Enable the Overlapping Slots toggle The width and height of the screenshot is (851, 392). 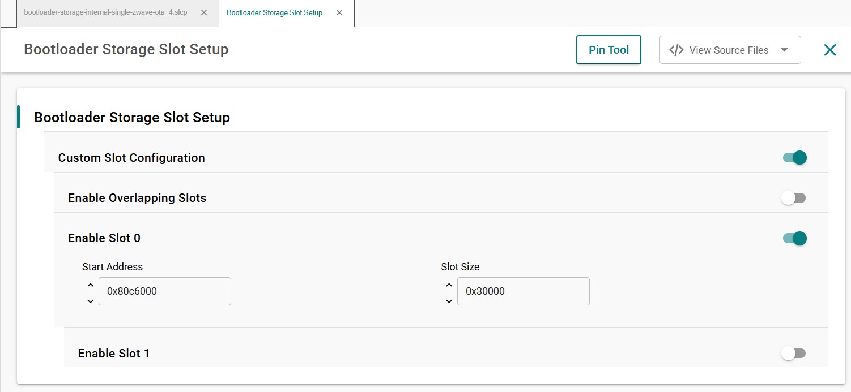793,198
